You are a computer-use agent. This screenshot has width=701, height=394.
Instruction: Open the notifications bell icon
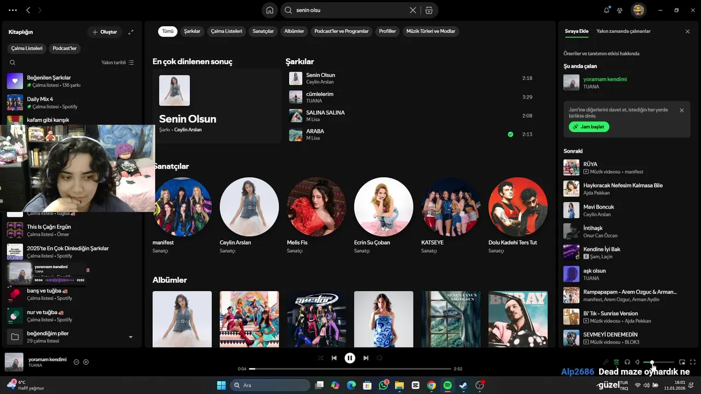point(607,10)
